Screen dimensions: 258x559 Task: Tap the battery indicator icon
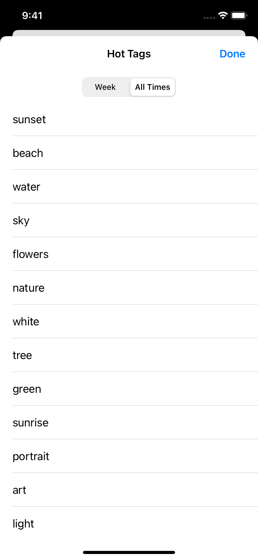point(239,16)
